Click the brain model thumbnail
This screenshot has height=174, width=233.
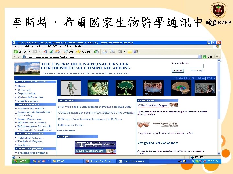tap(181, 88)
